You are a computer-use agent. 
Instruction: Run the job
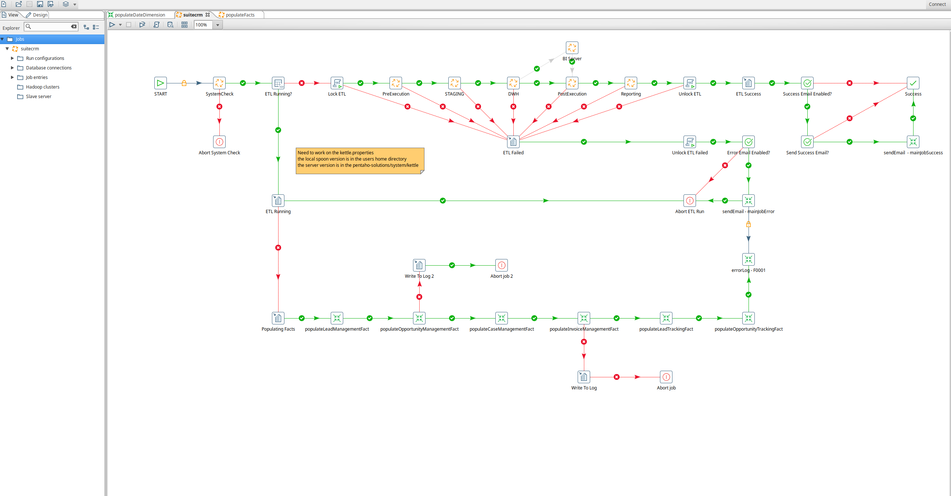112,25
